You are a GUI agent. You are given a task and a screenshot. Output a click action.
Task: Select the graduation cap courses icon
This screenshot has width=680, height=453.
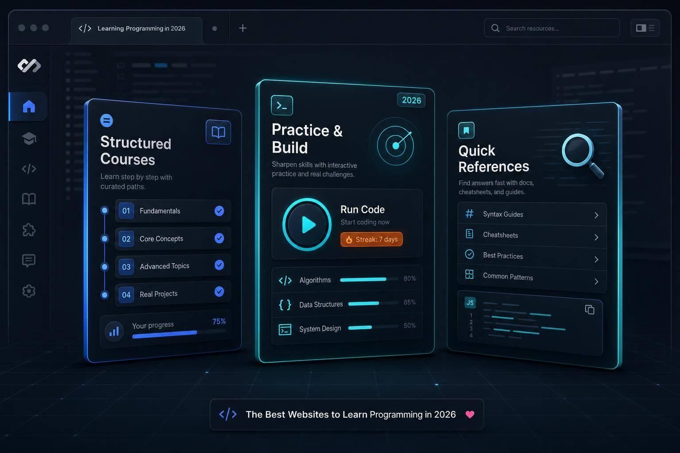(x=29, y=138)
